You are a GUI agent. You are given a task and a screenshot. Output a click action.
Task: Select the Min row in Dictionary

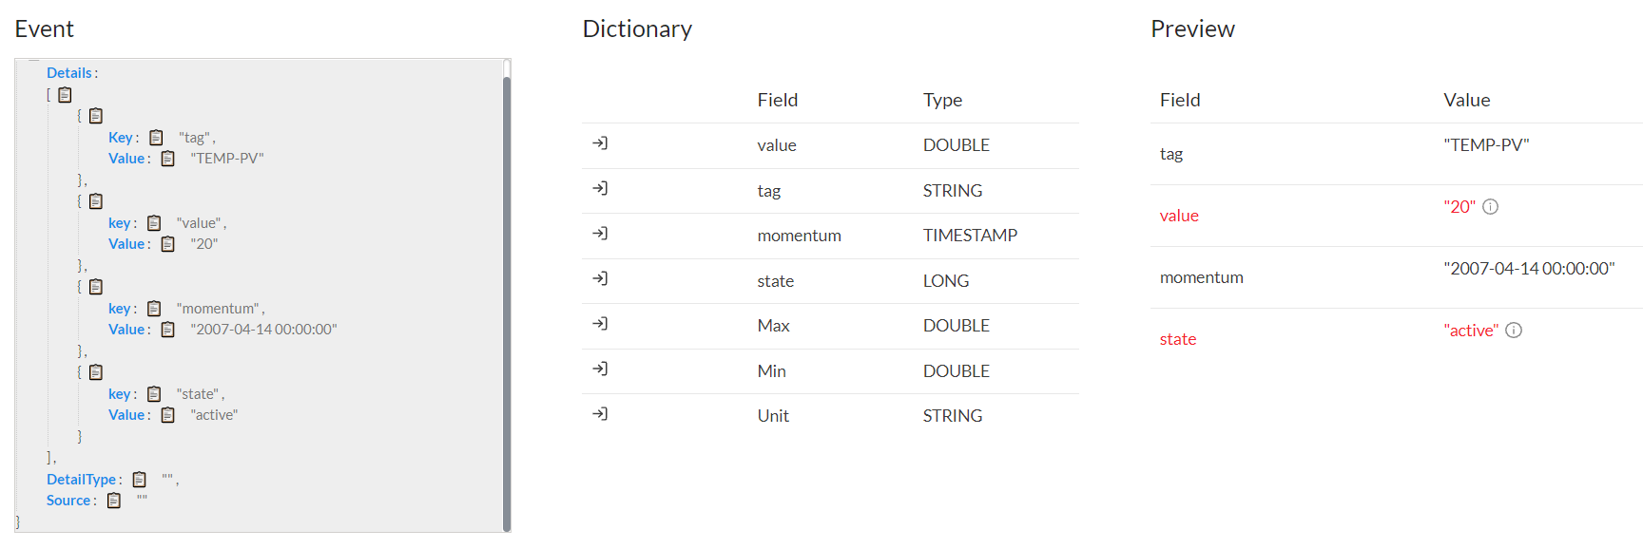[x=830, y=371]
